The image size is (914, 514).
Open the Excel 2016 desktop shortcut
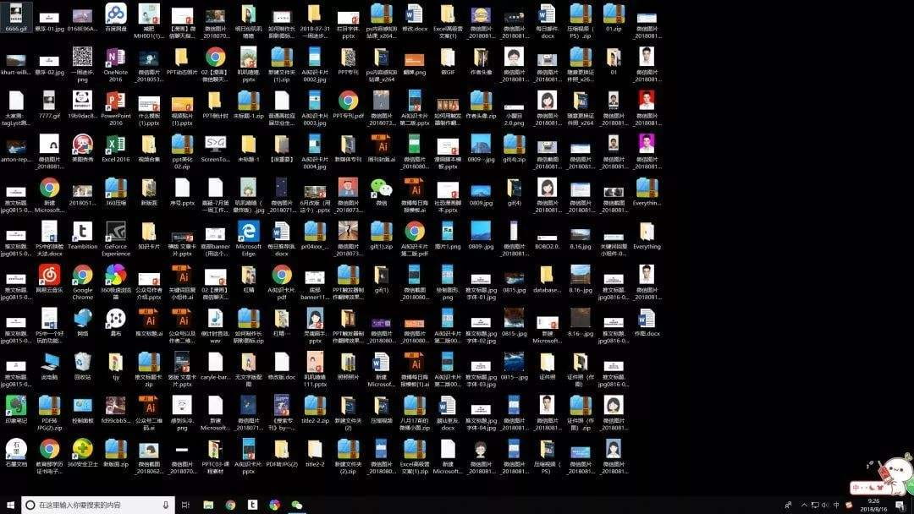[116, 145]
